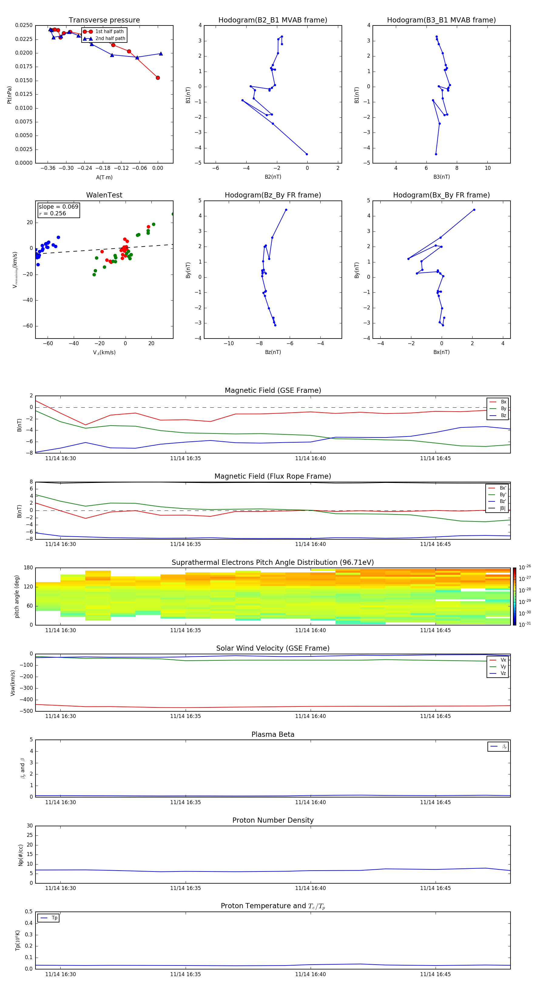Click the 'pitch angle (deg)' y-axis label
The image size is (546, 1001).
(17, 596)
